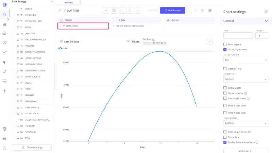Click the reset refresh toolbar button
The height and width of the screenshot is (153, 272).
pyautogui.click(x=122, y=11)
